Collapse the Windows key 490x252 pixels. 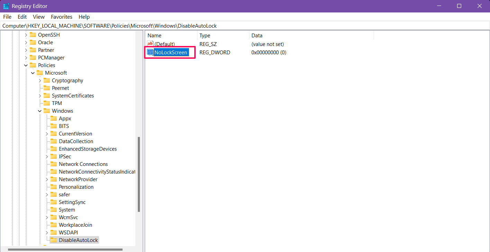click(x=40, y=111)
